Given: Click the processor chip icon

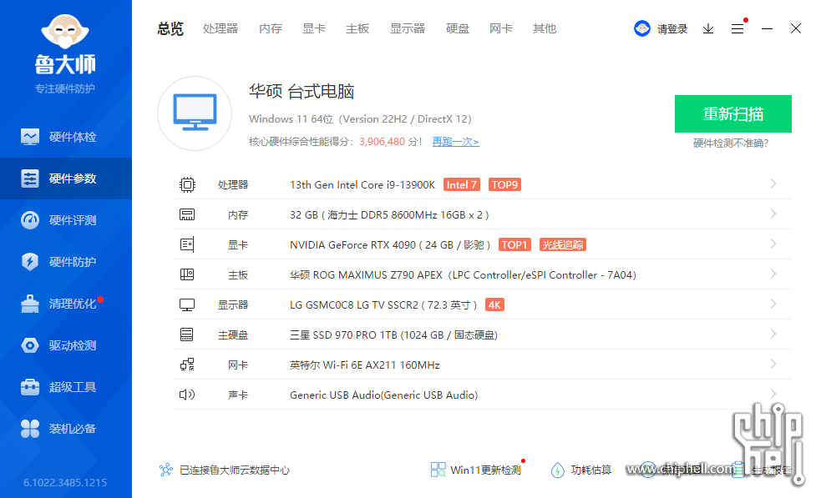Looking at the screenshot, I should 187,184.
